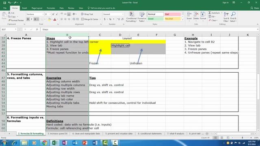The width and height of the screenshot is (260, 146).
Task: Click the AutoSum sigma icon
Action: coord(210,13)
